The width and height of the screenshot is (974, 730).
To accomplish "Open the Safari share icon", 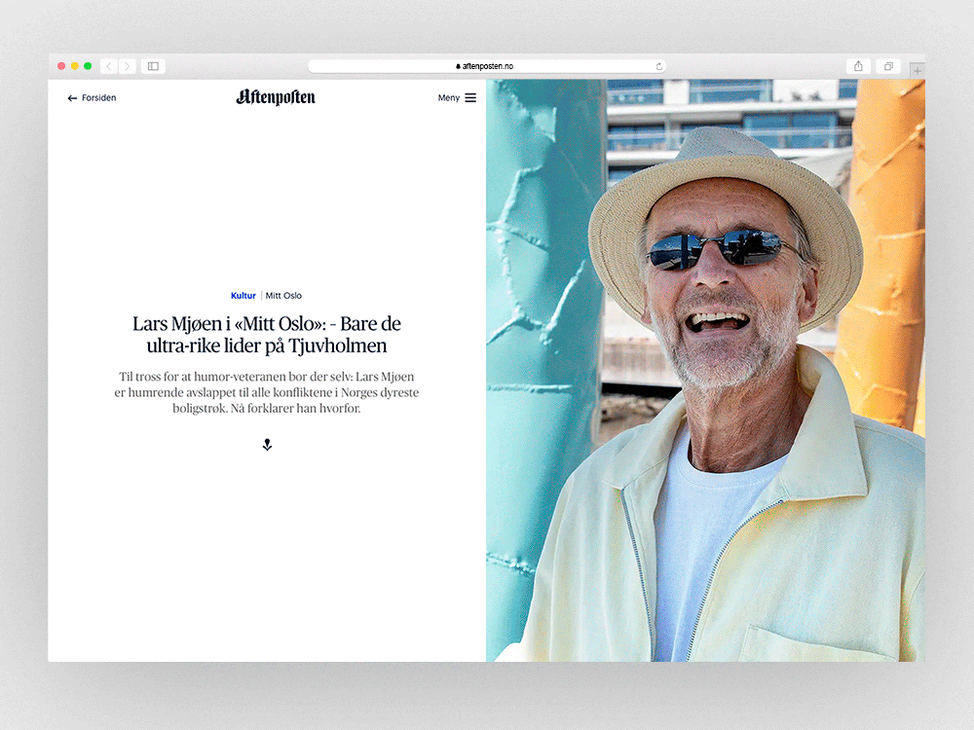I will tap(858, 66).
